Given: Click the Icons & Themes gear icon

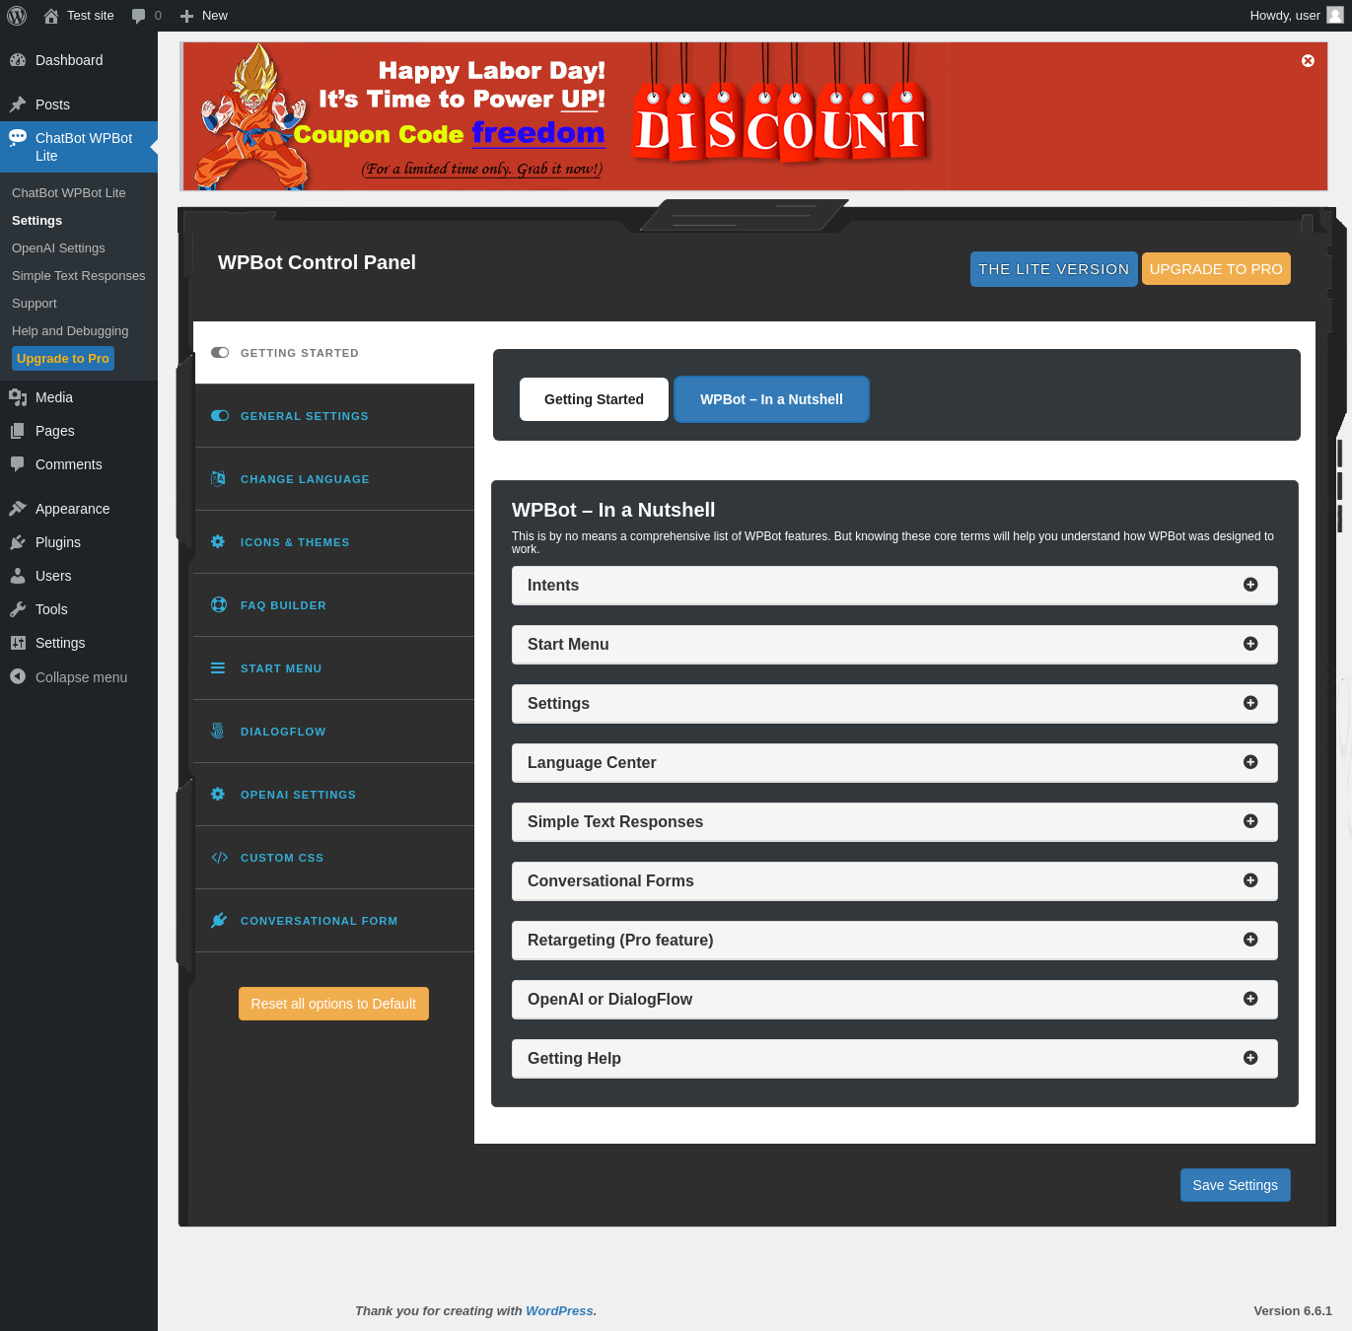Looking at the screenshot, I should click(218, 542).
